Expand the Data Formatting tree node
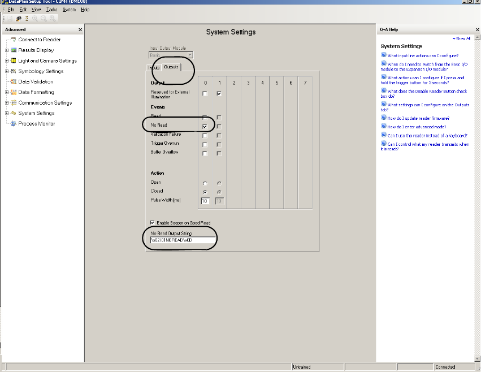The width and height of the screenshot is (481, 372). [x=7, y=92]
